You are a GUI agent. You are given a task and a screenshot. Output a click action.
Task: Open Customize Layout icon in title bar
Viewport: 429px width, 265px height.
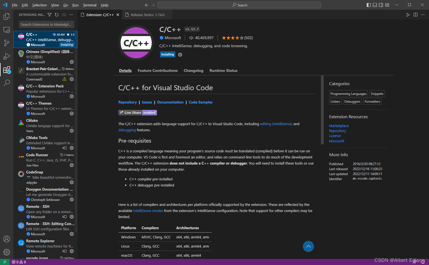pos(387,5)
